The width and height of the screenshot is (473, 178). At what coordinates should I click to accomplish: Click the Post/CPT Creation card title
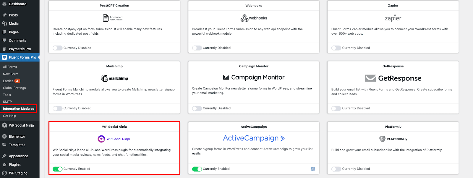coord(114,6)
